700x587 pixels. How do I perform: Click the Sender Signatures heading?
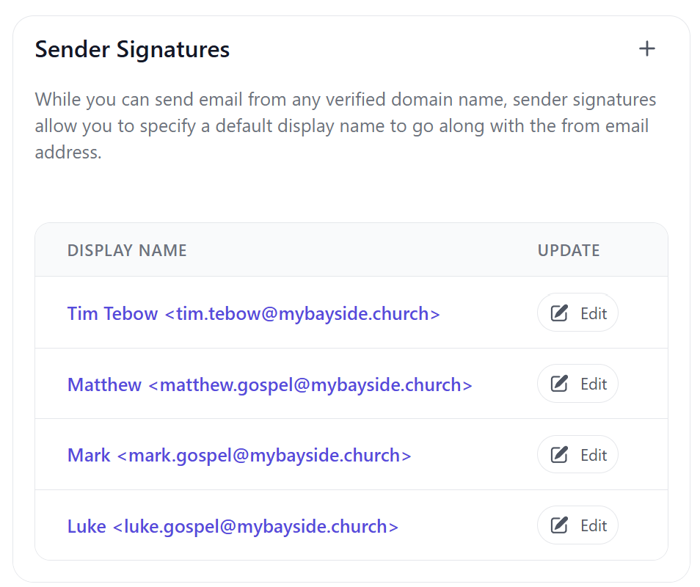[132, 49]
